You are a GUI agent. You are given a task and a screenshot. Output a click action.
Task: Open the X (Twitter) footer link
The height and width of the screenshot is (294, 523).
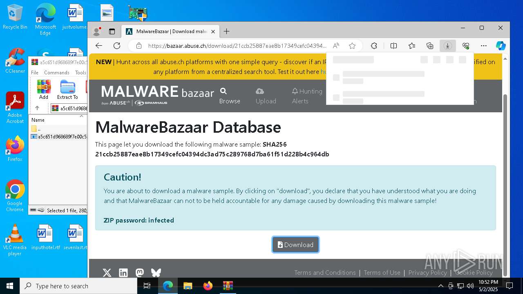(x=107, y=273)
